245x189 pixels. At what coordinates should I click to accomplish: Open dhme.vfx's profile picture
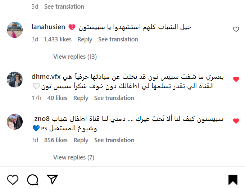[15, 79]
